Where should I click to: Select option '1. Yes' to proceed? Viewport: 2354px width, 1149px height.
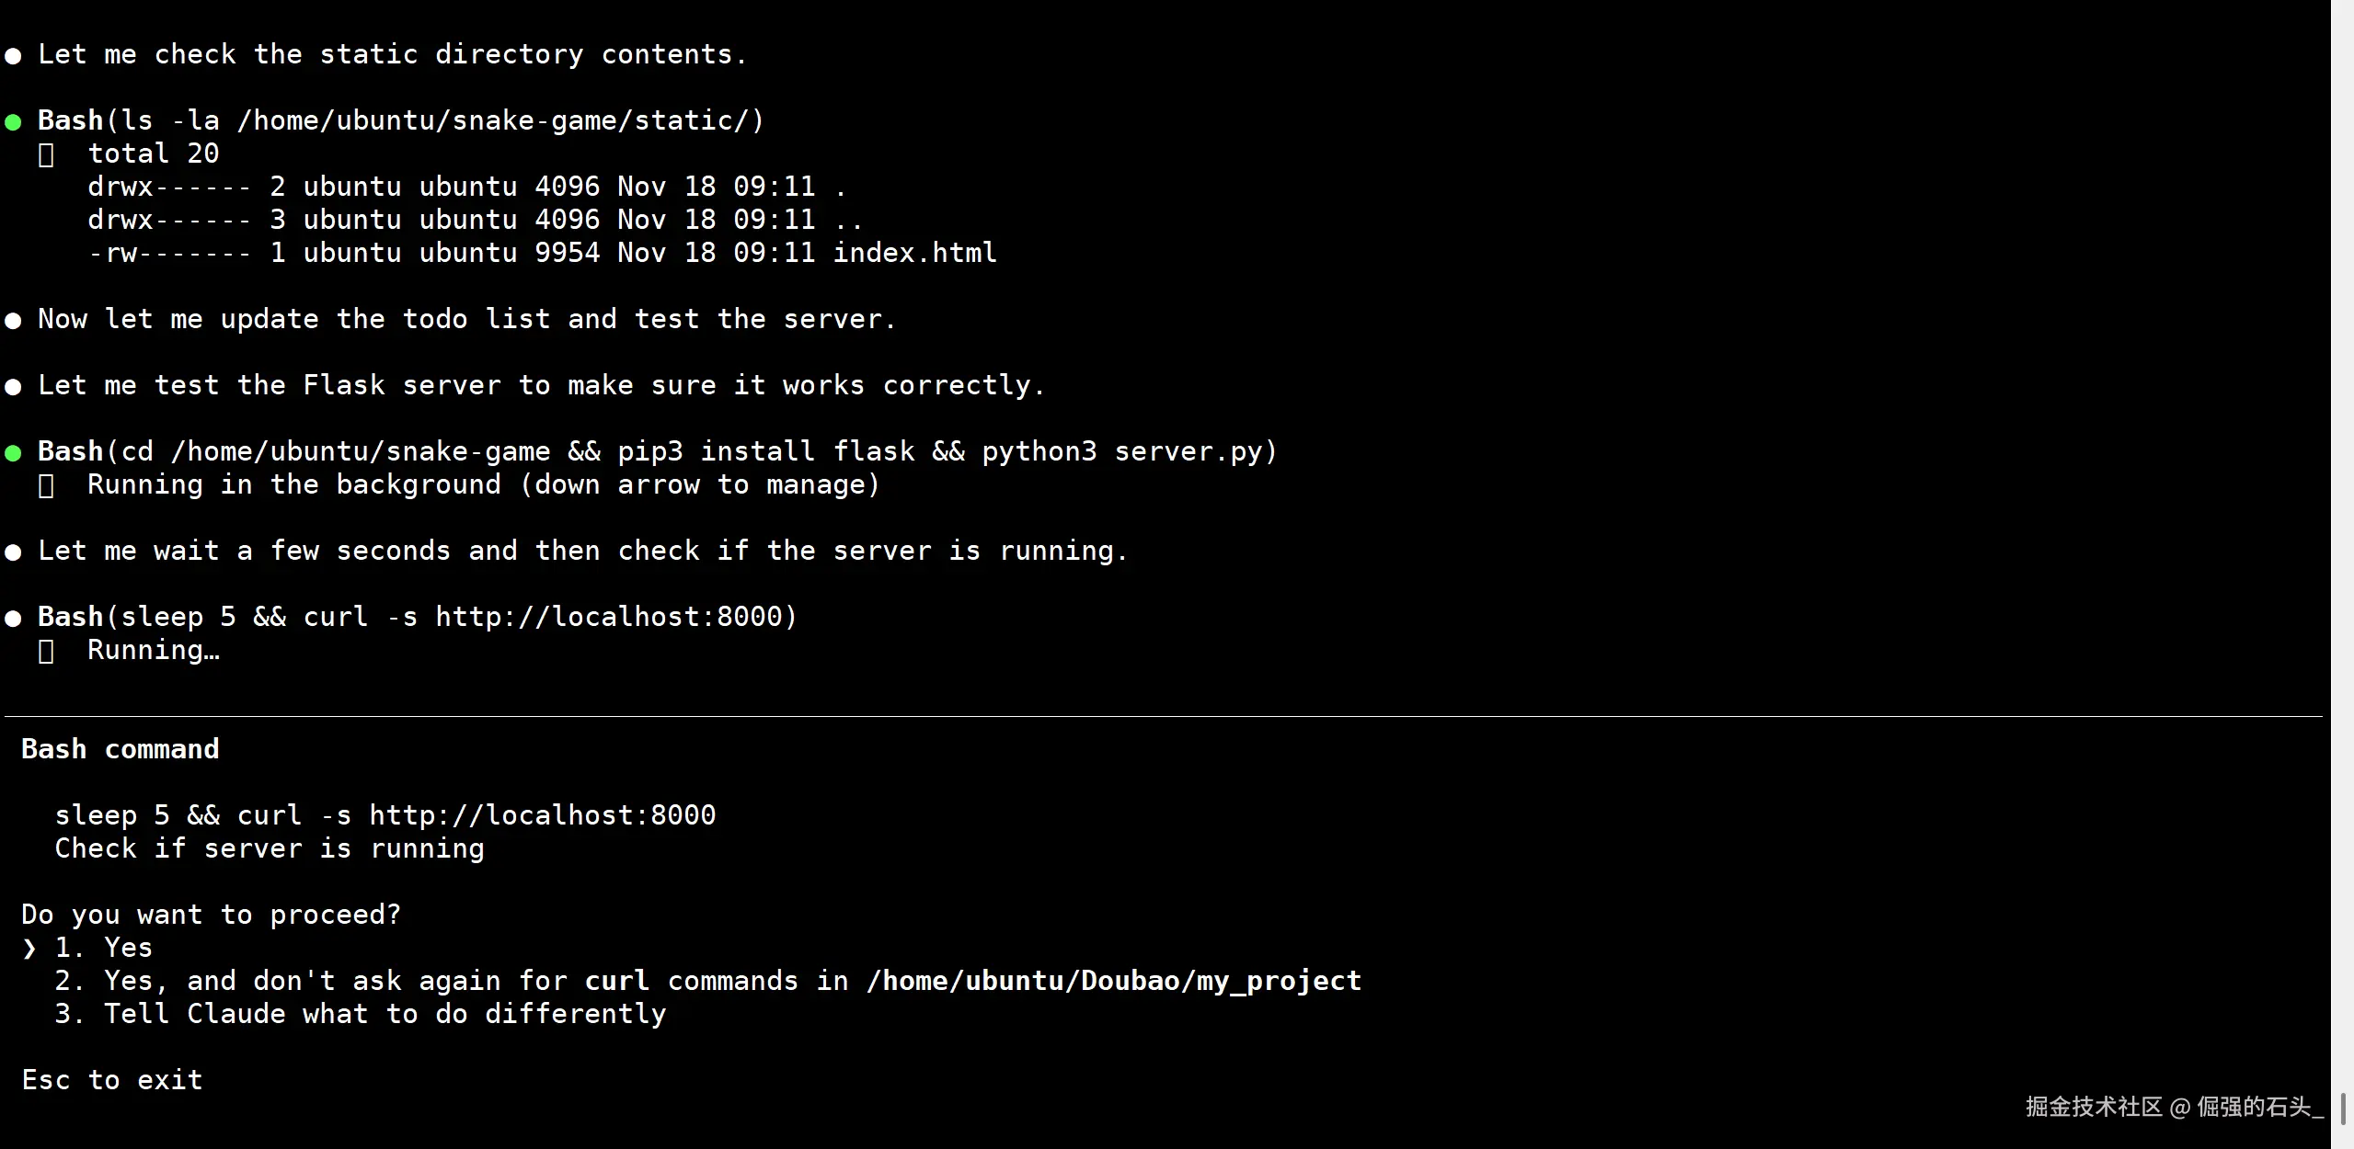coord(103,948)
